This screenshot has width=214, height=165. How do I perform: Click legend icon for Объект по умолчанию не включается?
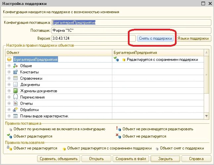coord(10,129)
